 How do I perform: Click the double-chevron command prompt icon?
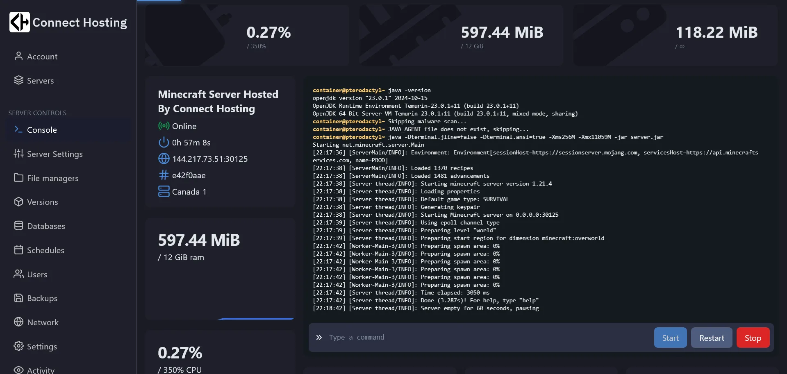319,338
